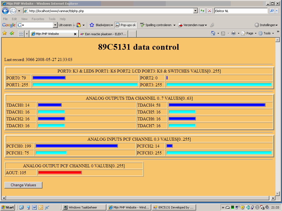Expand the address bar URL dropdown
This screenshot has height=211, width=282.
(x=196, y=11)
